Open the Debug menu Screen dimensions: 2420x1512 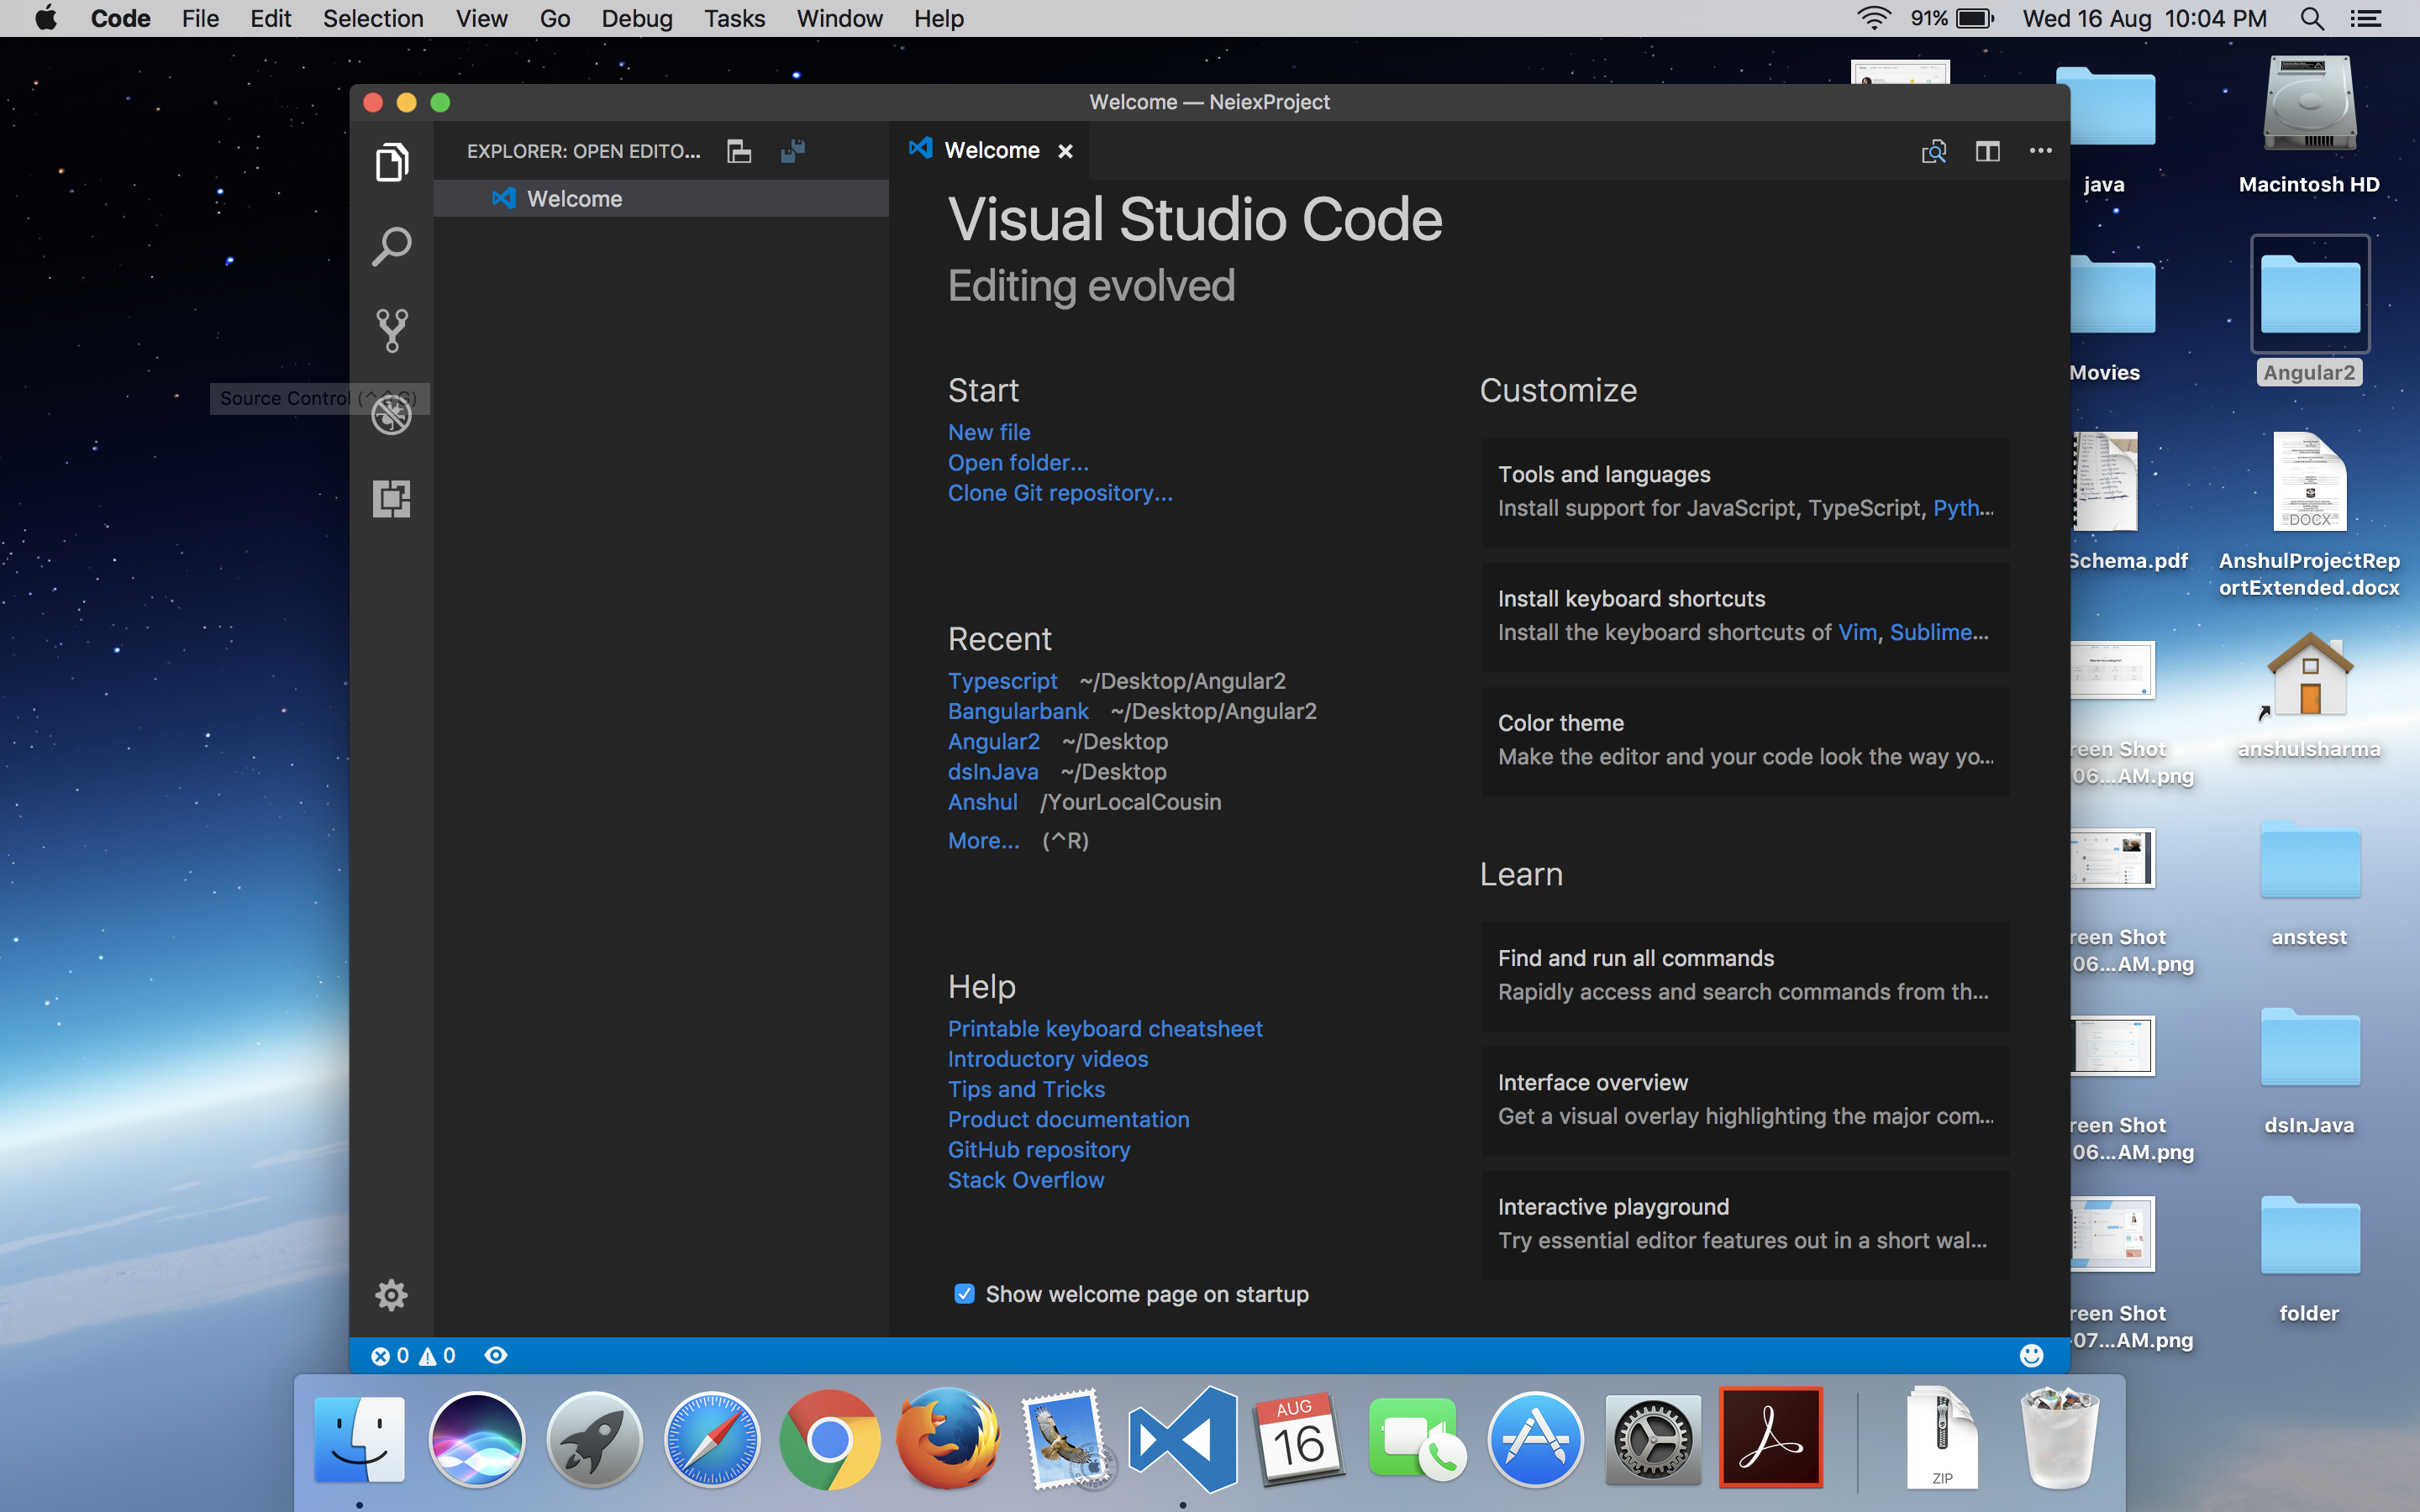pyautogui.click(x=637, y=18)
